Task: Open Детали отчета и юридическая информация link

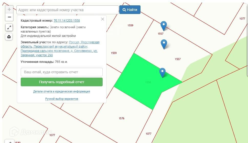Action: coord(61,91)
